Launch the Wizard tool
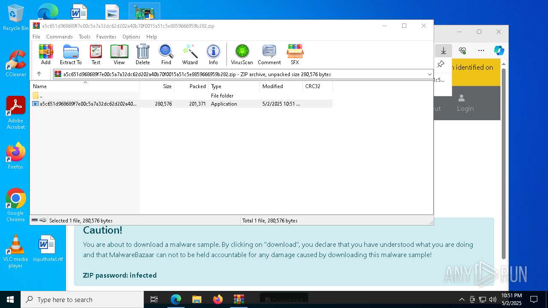Image resolution: width=548 pixels, height=308 pixels. tap(190, 54)
